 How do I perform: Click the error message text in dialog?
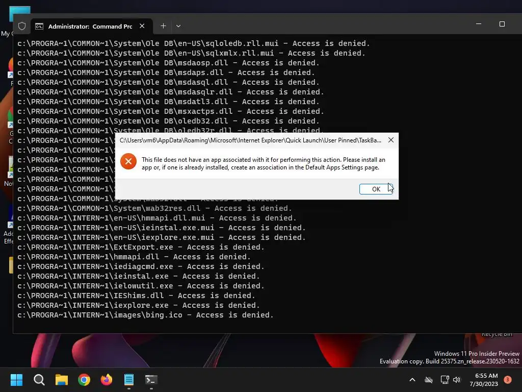[264, 163]
